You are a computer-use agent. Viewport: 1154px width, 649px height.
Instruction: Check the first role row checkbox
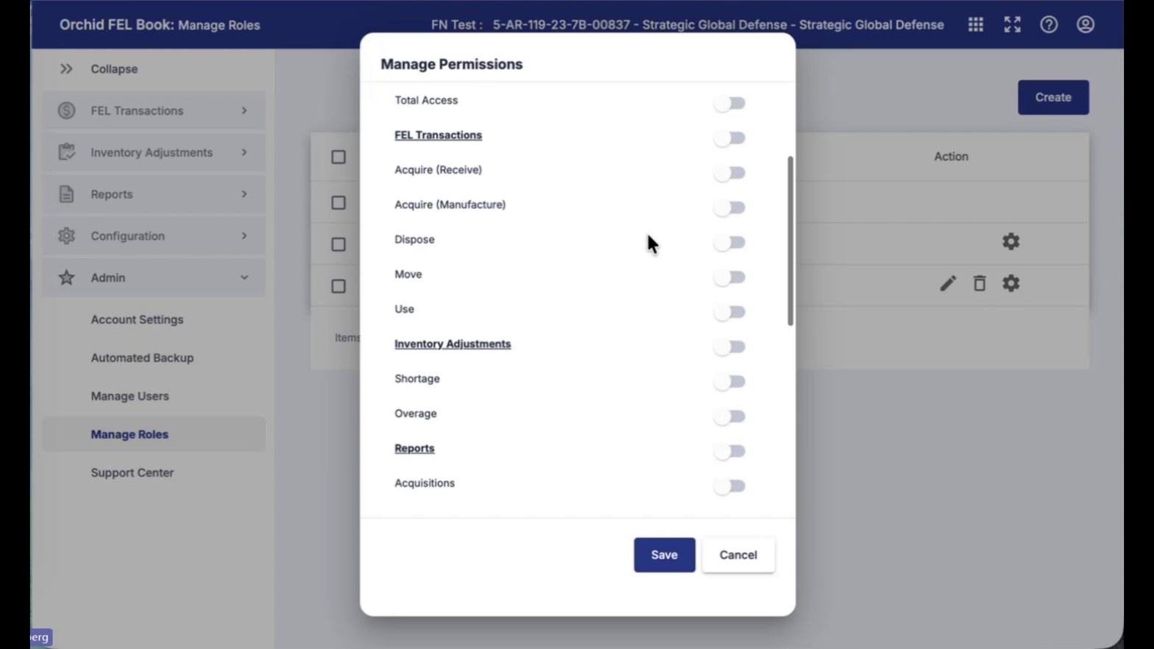(x=339, y=202)
